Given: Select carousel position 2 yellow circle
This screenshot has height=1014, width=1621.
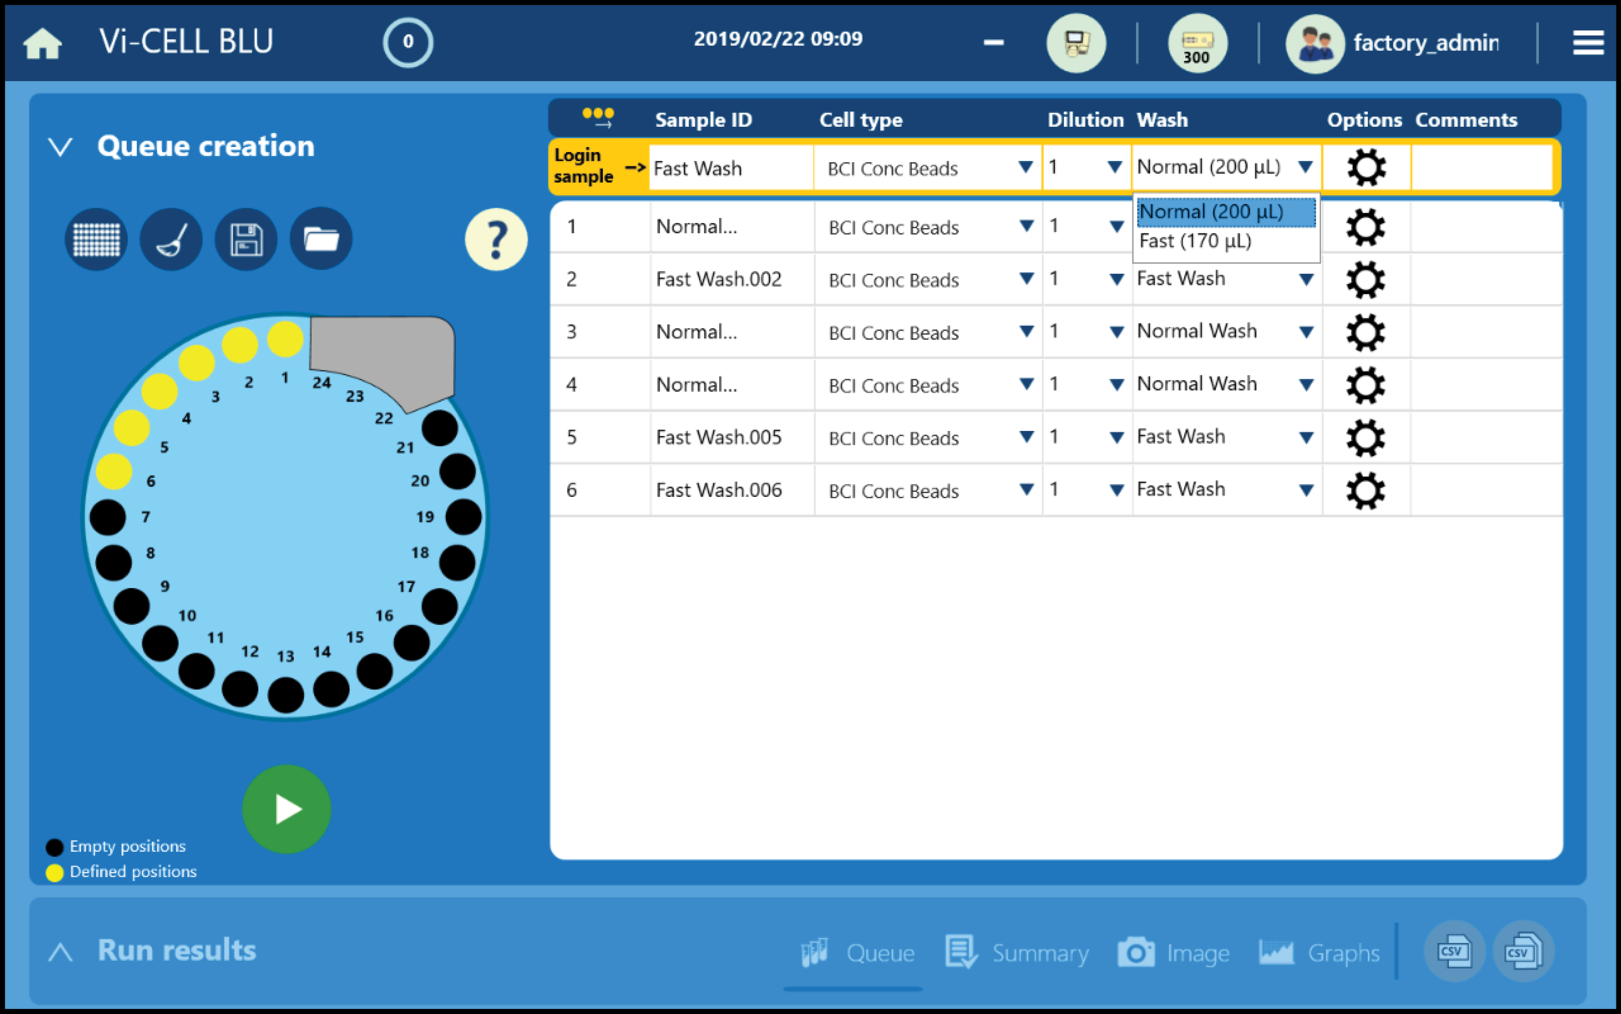Looking at the screenshot, I should coord(239,345).
